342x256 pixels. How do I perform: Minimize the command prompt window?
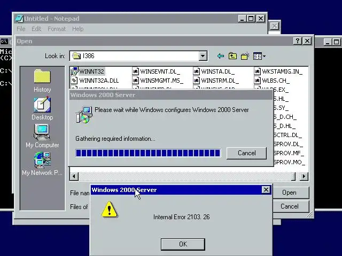pos(328,42)
